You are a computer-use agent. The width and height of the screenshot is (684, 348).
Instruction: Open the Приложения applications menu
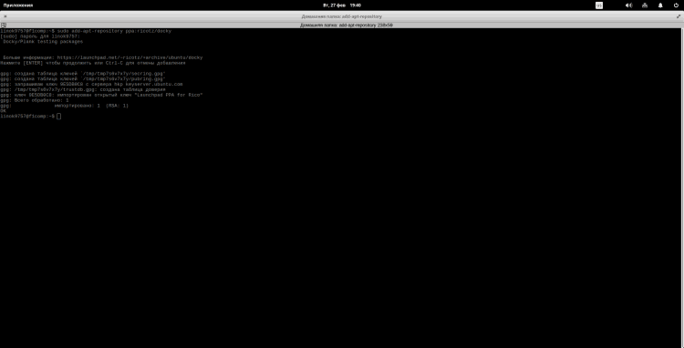click(x=18, y=5)
